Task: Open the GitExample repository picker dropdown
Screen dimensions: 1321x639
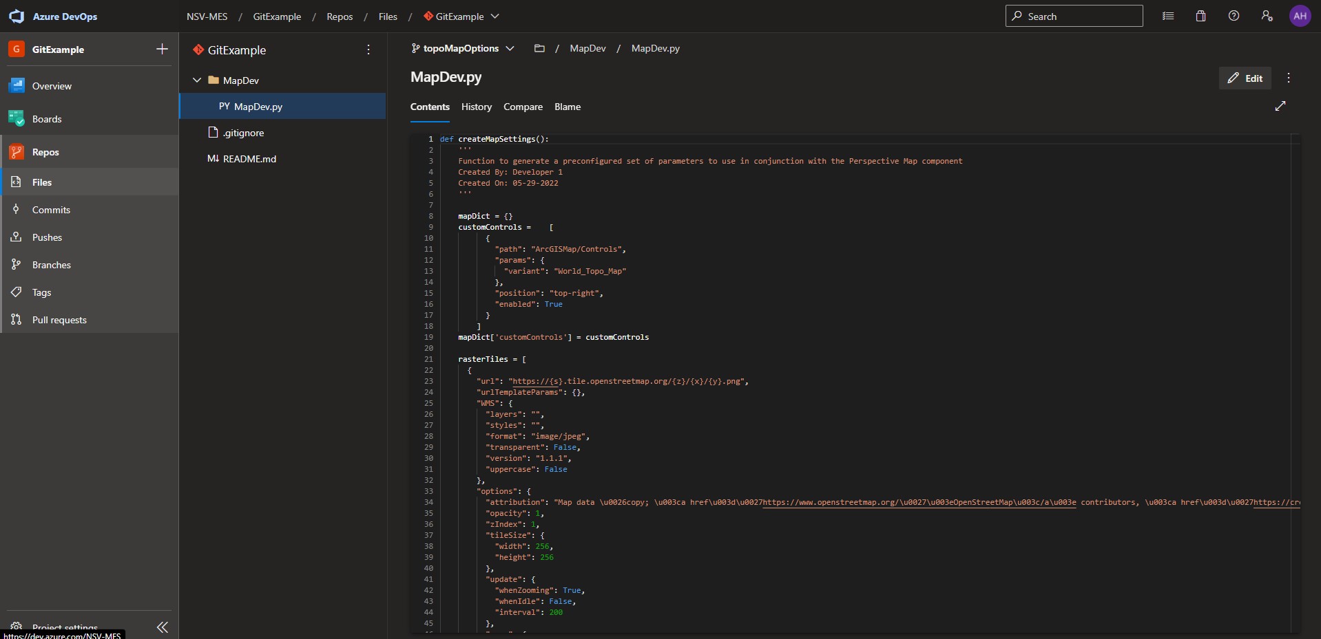Action: click(x=495, y=17)
